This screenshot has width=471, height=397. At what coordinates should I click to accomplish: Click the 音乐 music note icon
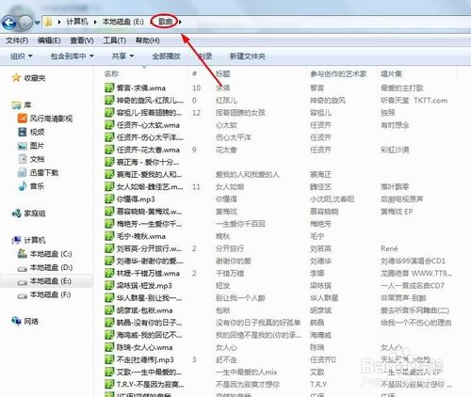(23, 186)
